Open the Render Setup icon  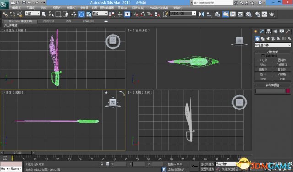click(x=257, y=14)
